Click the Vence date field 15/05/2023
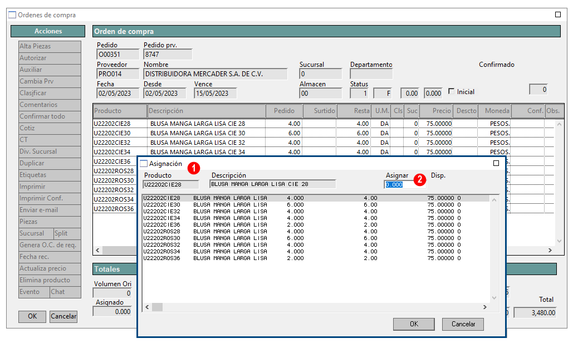 coord(216,93)
